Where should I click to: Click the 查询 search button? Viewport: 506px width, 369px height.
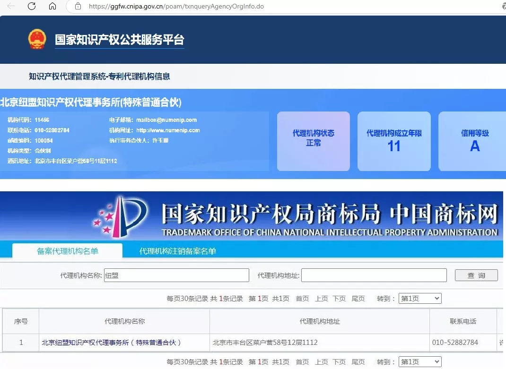(476, 275)
